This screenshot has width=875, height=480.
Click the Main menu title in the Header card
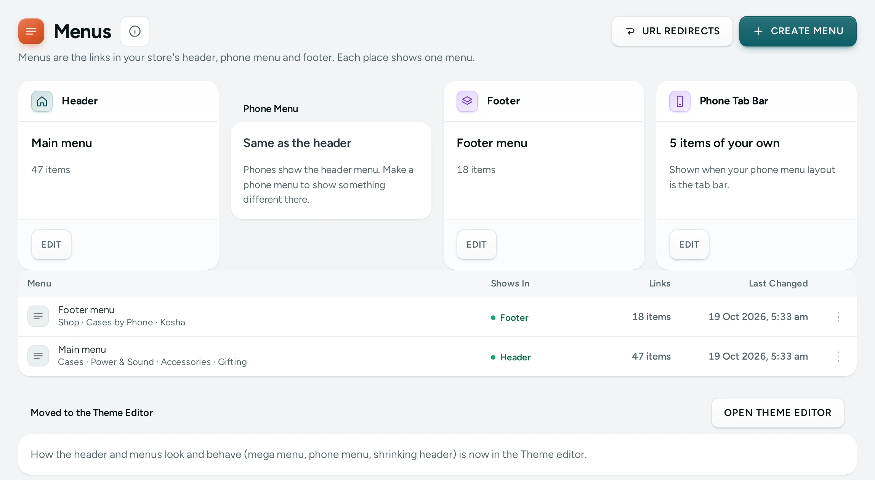click(x=62, y=143)
